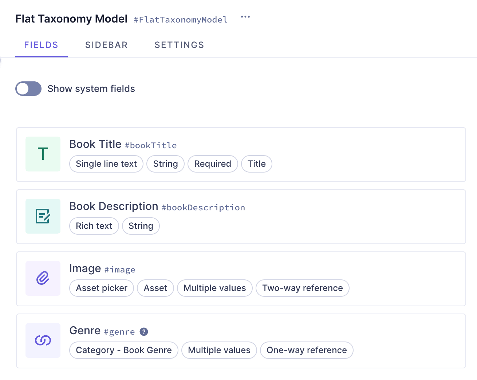Switch to the SIDEBAR tab
The image size is (477, 380).
pyautogui.click(x=106, y=45)
